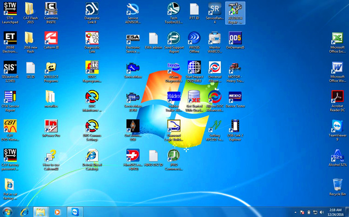
Task: Launch Microsoft Office Word shortcut
Action: click(337, 72)
